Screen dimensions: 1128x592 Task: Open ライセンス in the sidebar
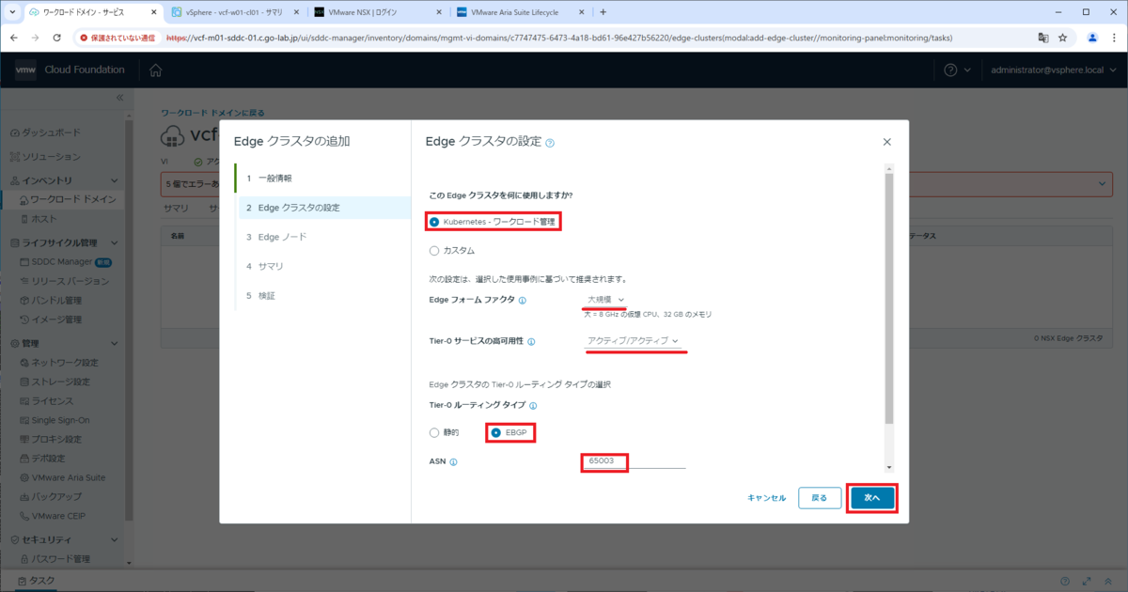point(52,400)
